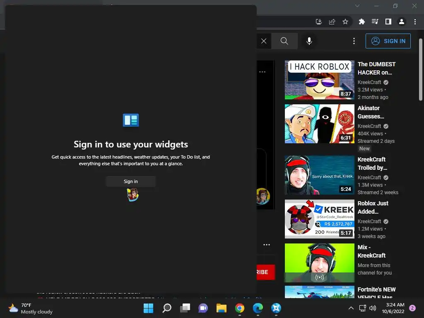
Task: Click the YouTube search magnifier button
Action: click(x=284, y=41)
